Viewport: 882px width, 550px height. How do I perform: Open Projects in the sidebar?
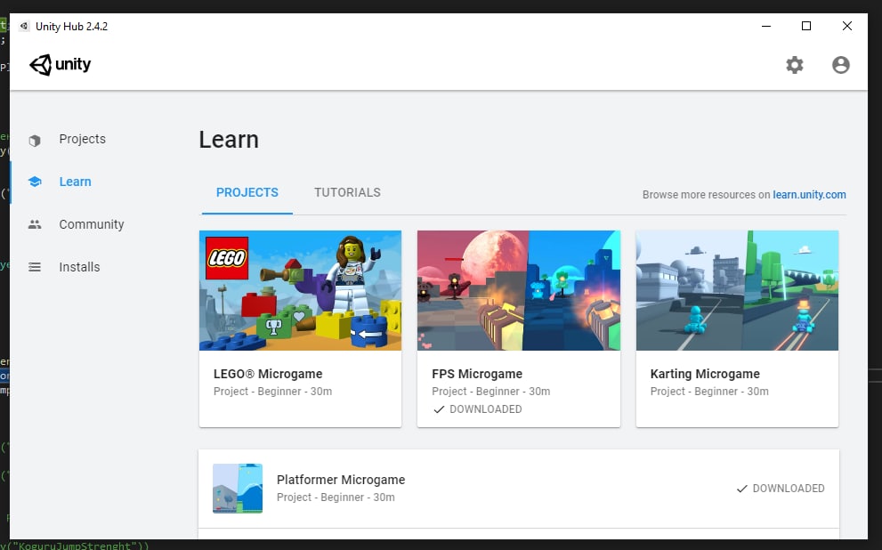coord(82,139)
